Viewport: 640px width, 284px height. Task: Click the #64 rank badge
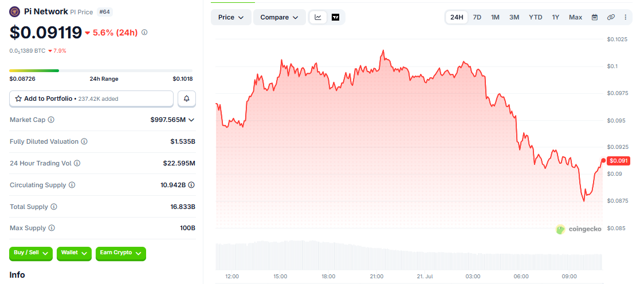point(105,12)
